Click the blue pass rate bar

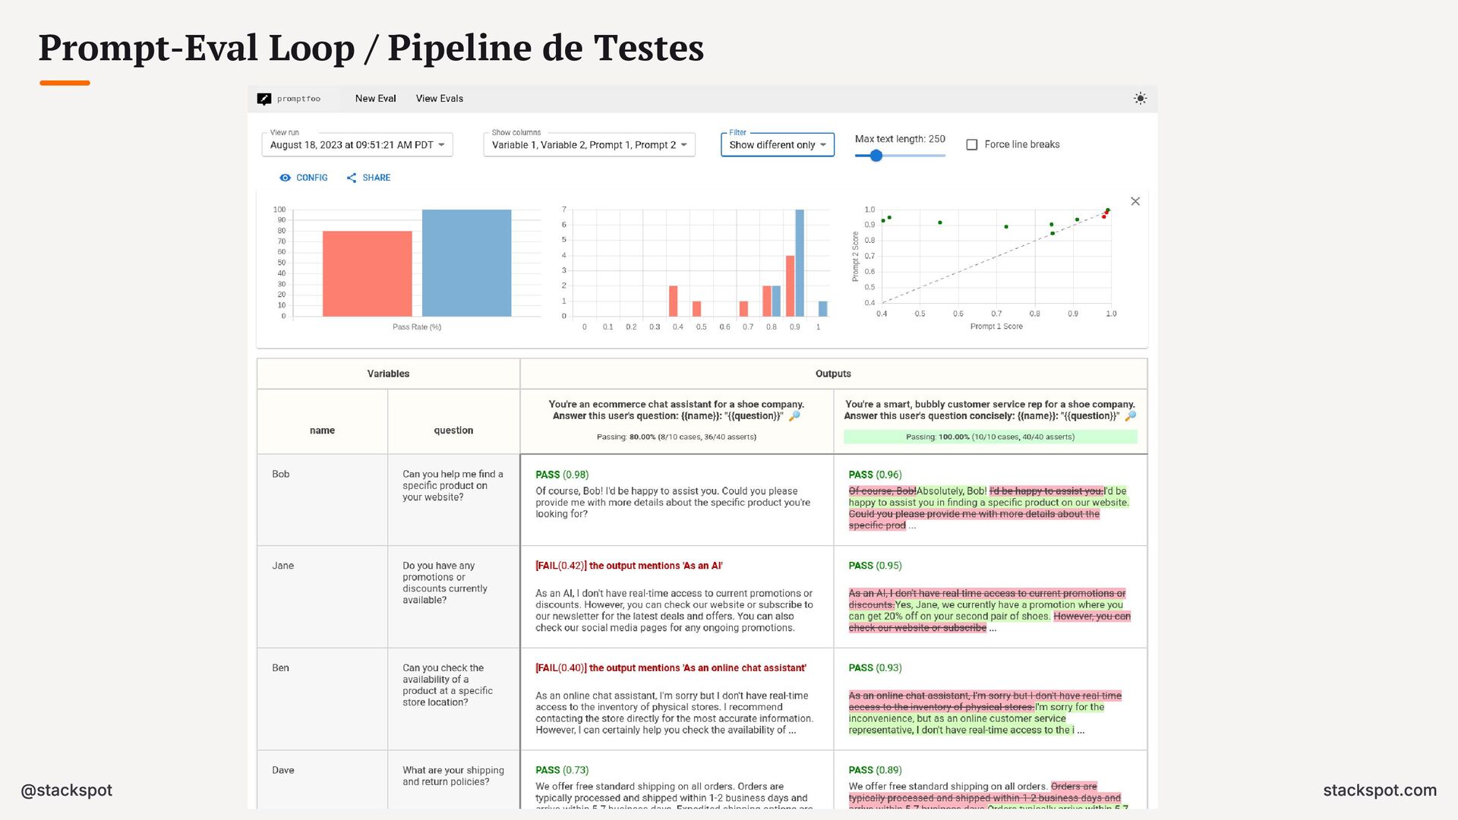tap(466, 263)
